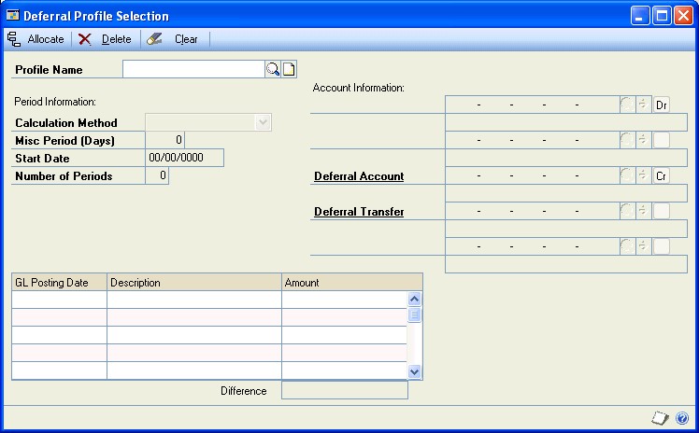The width and height of the screenshot is (699, 433).
Task: Focus the Profile Name input field
Action: tap(193, 69)
